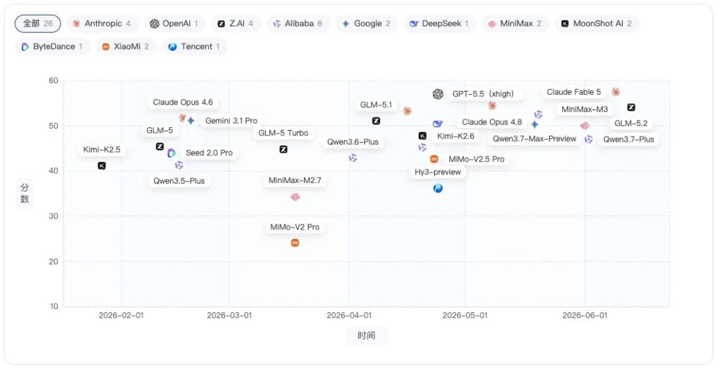Select the 全部 26 filter chip
This screenshot has width=717, height=368.
[x=38, y=24]
